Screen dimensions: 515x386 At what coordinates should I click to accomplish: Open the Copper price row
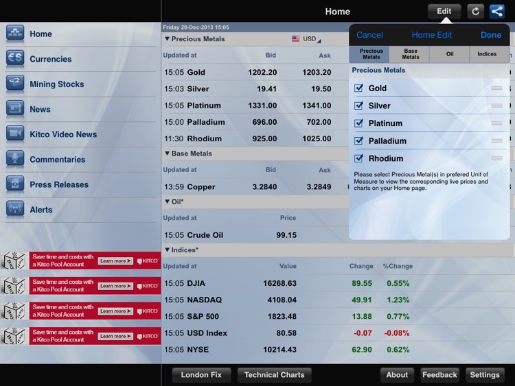click(x=255, y=186)
